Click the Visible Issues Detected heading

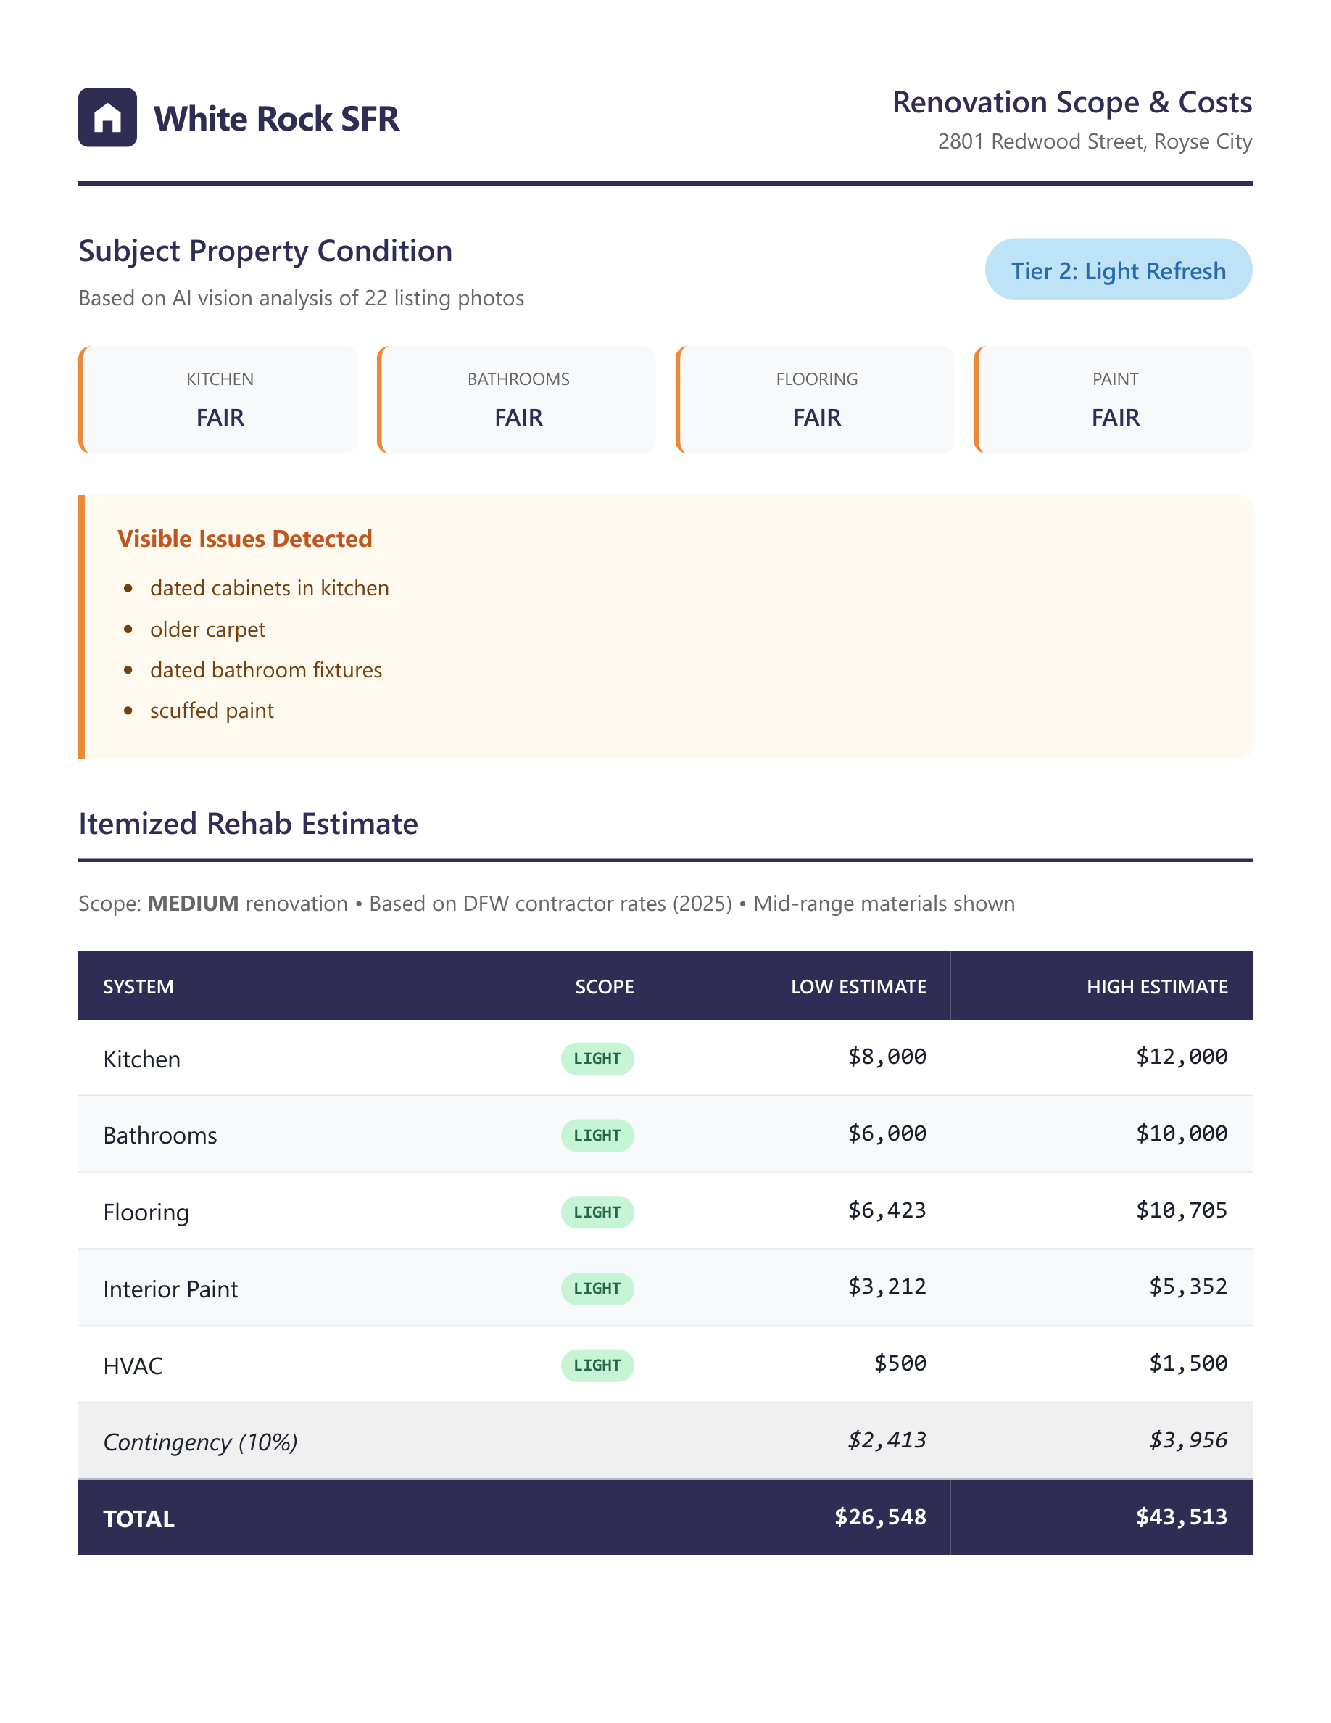[x=244, y=539]
